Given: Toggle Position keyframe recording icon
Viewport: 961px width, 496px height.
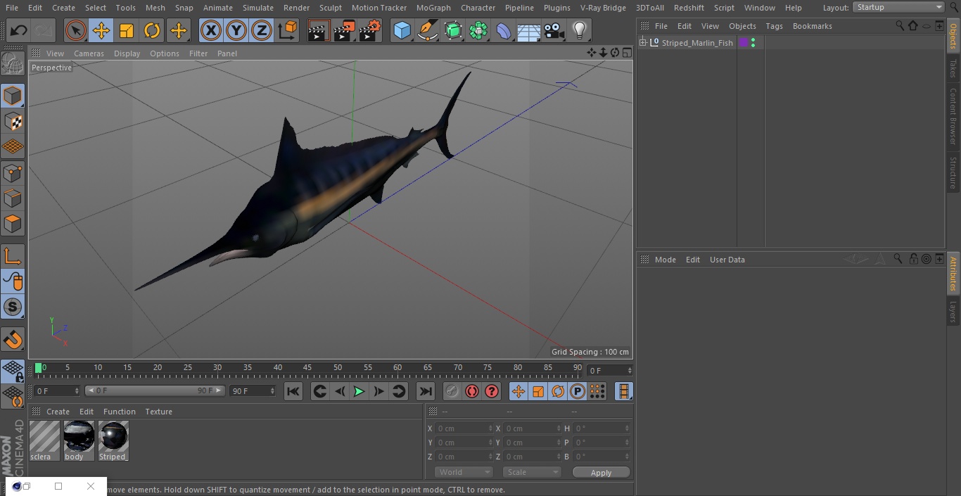Looking at the screenshot, I should tap(518, 391).
